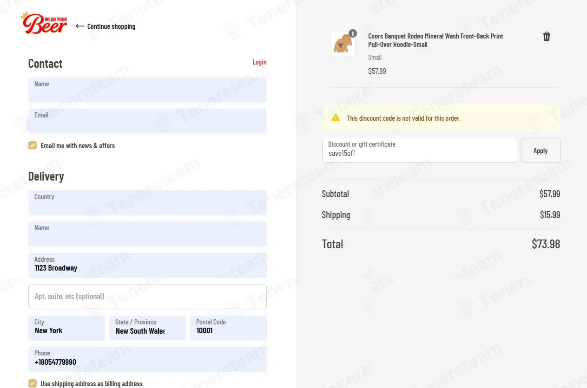Uncheck Email me with news & offers
The height and width of the screenshot is (388, 587).
click(x=33, y=145)
